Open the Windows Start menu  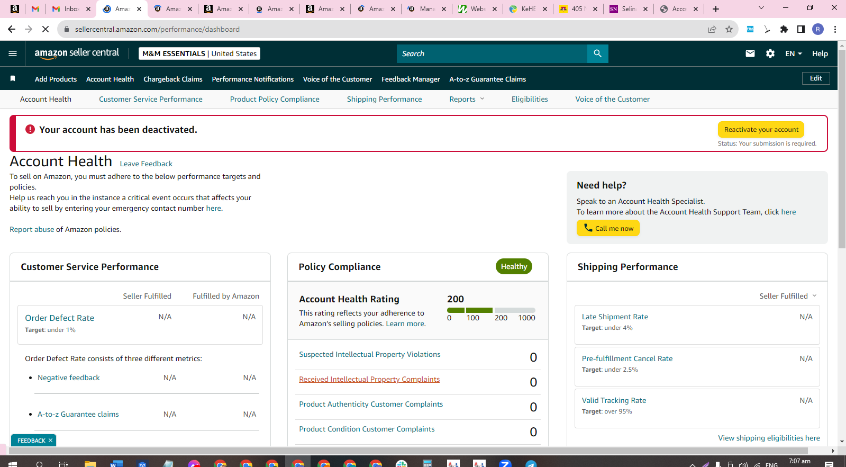point(13,464)
